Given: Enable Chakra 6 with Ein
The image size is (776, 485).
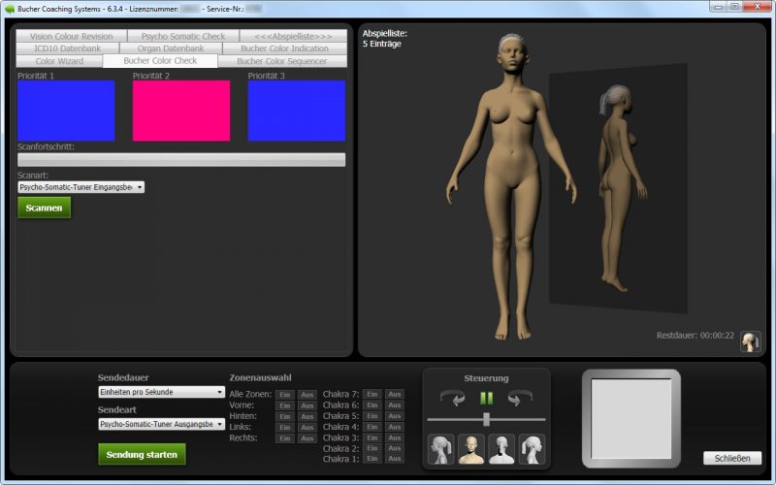Looking at the screenshot, I should tap(372, 404).
